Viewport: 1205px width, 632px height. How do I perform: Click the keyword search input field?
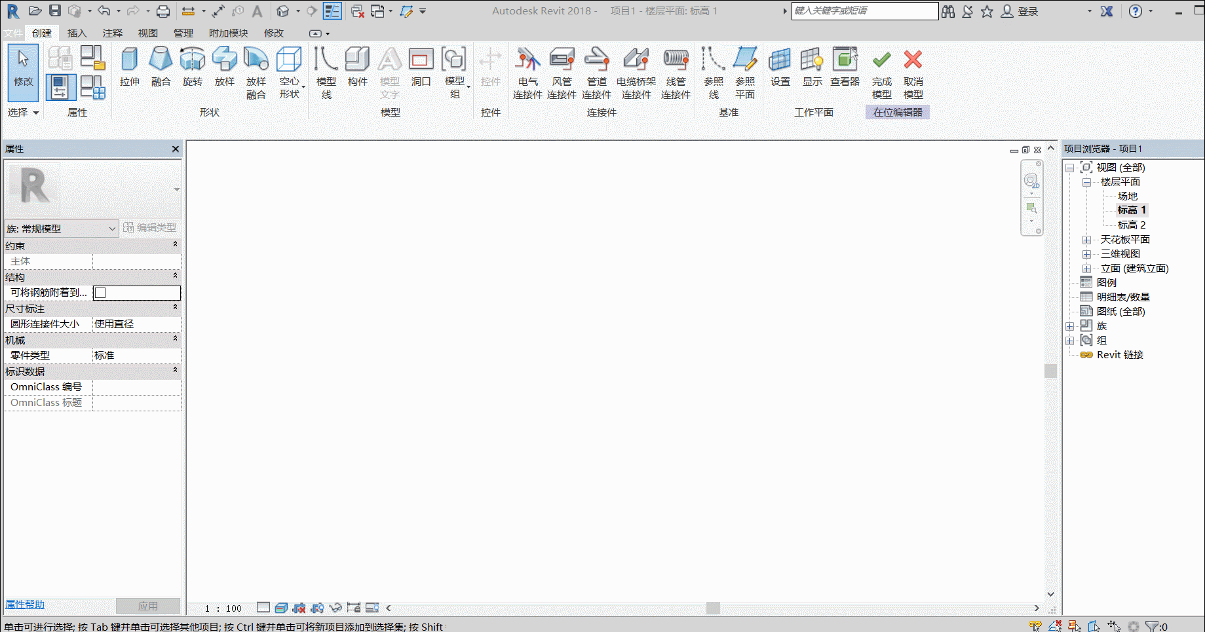point(865,11)
